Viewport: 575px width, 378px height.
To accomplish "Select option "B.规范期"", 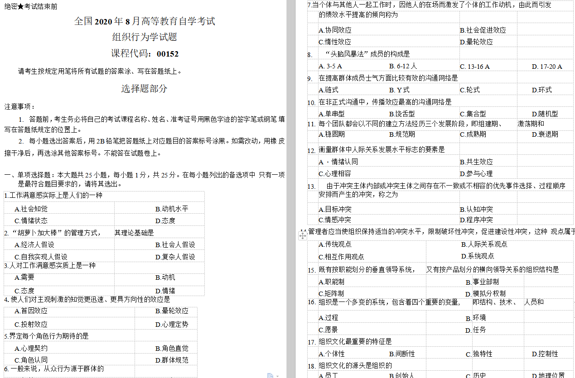I will coord(402,134).
